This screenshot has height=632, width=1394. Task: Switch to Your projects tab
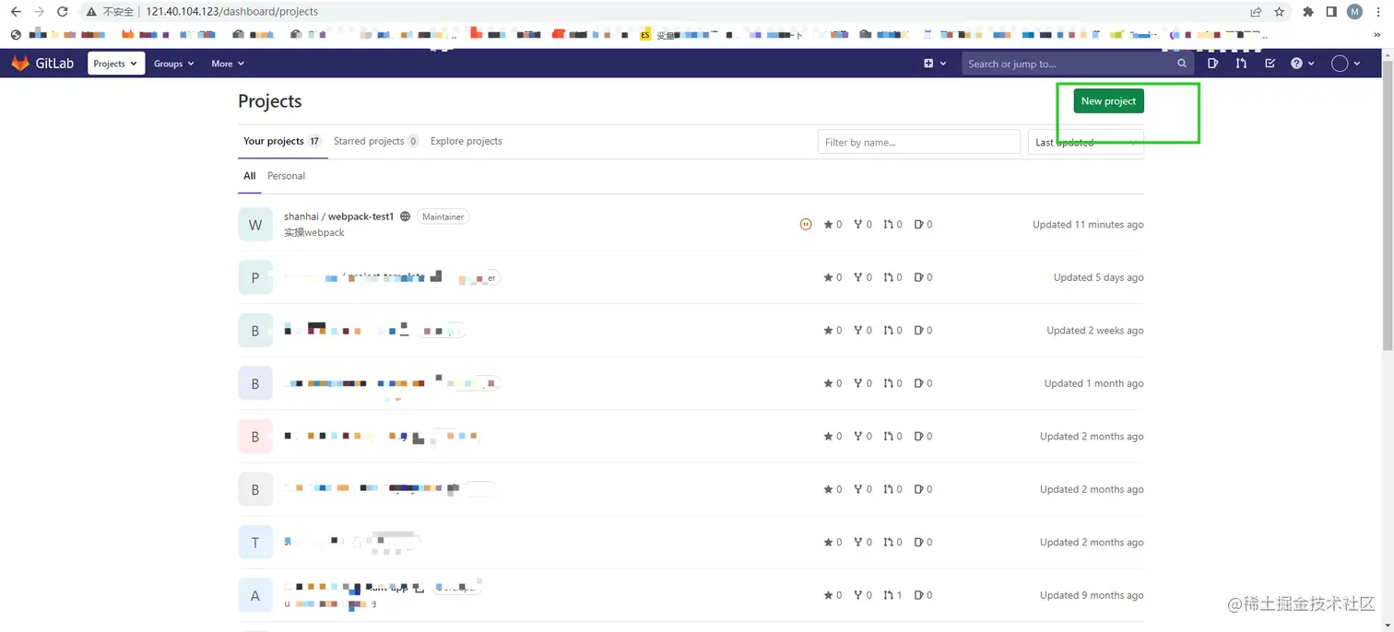[x=281, y=141]
